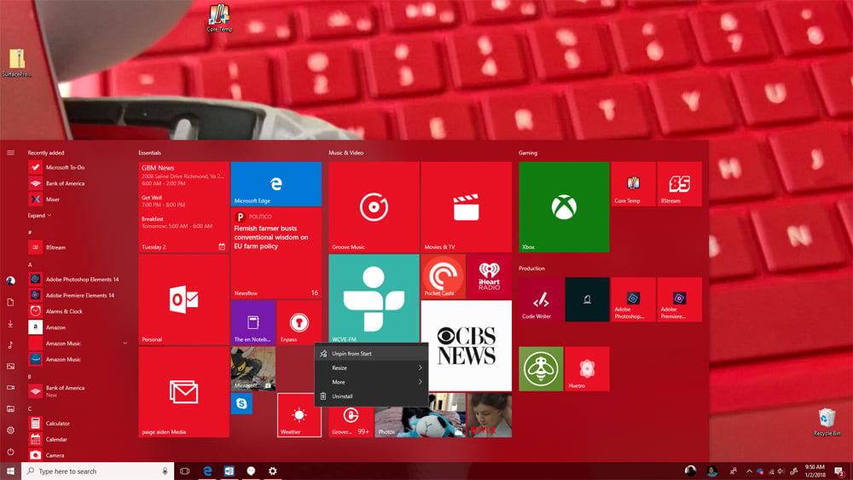
Task: Open the Personal Outlook mail tile
Action: 184,299
